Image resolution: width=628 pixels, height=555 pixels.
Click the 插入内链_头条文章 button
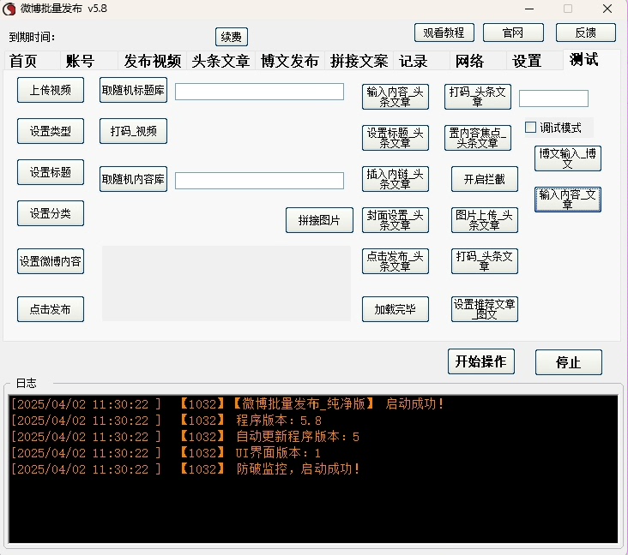click(x=396, y=179)
